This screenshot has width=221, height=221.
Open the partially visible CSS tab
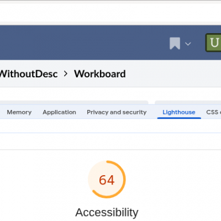(x=213, y=112)
